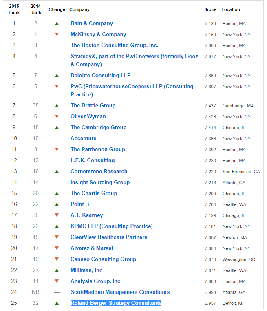The image size is (267, 311).
Task: Click the green up arrow for Bain & Company
Action: tap(57, 24)
